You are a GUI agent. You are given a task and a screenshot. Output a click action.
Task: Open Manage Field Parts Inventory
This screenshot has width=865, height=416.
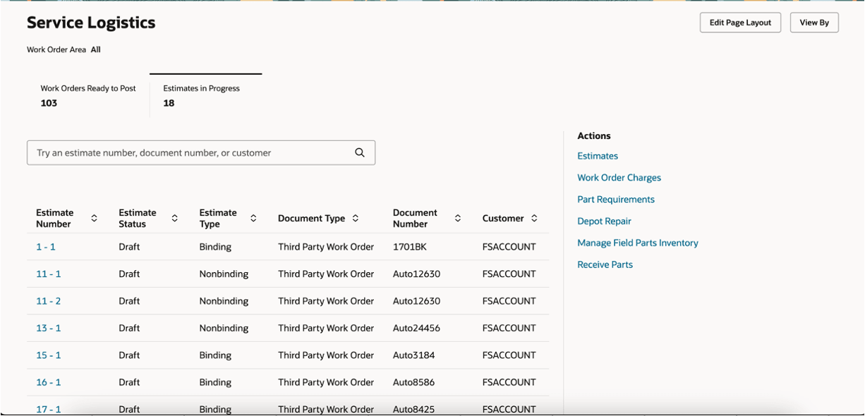tap(637, 243)
